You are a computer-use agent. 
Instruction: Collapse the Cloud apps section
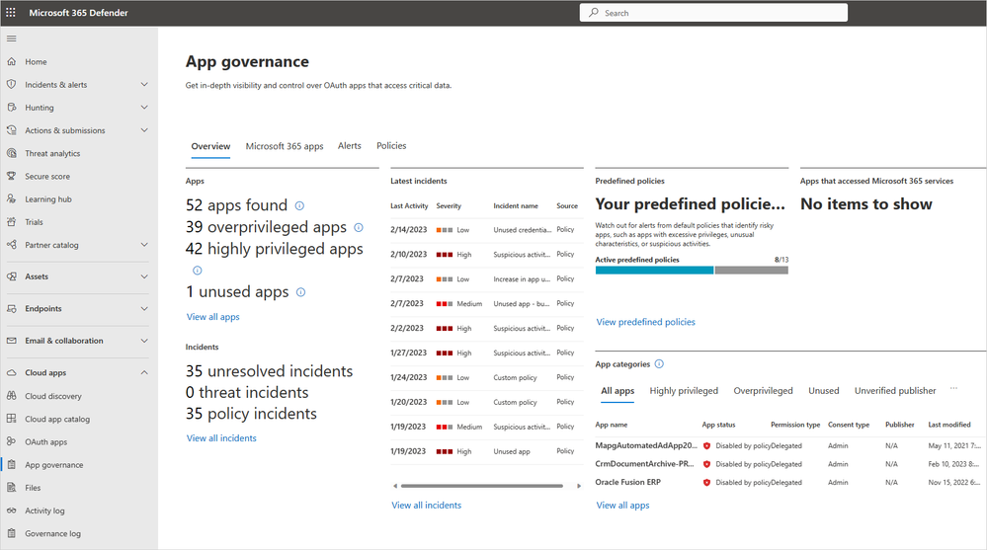[x=144, y=373]
